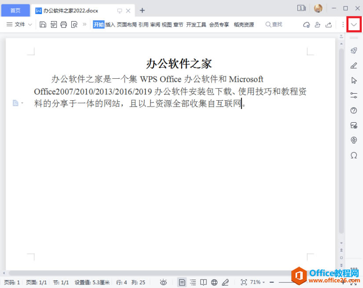
Task: Switch to reading view book icon
Action: click(x=203, y=282)
